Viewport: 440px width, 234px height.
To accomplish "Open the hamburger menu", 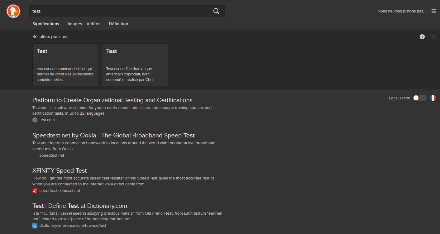I will pyautogui.click(x=434, y=11).
